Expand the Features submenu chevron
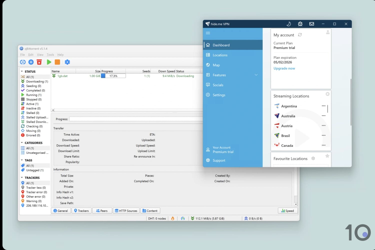 pos(256,75)
